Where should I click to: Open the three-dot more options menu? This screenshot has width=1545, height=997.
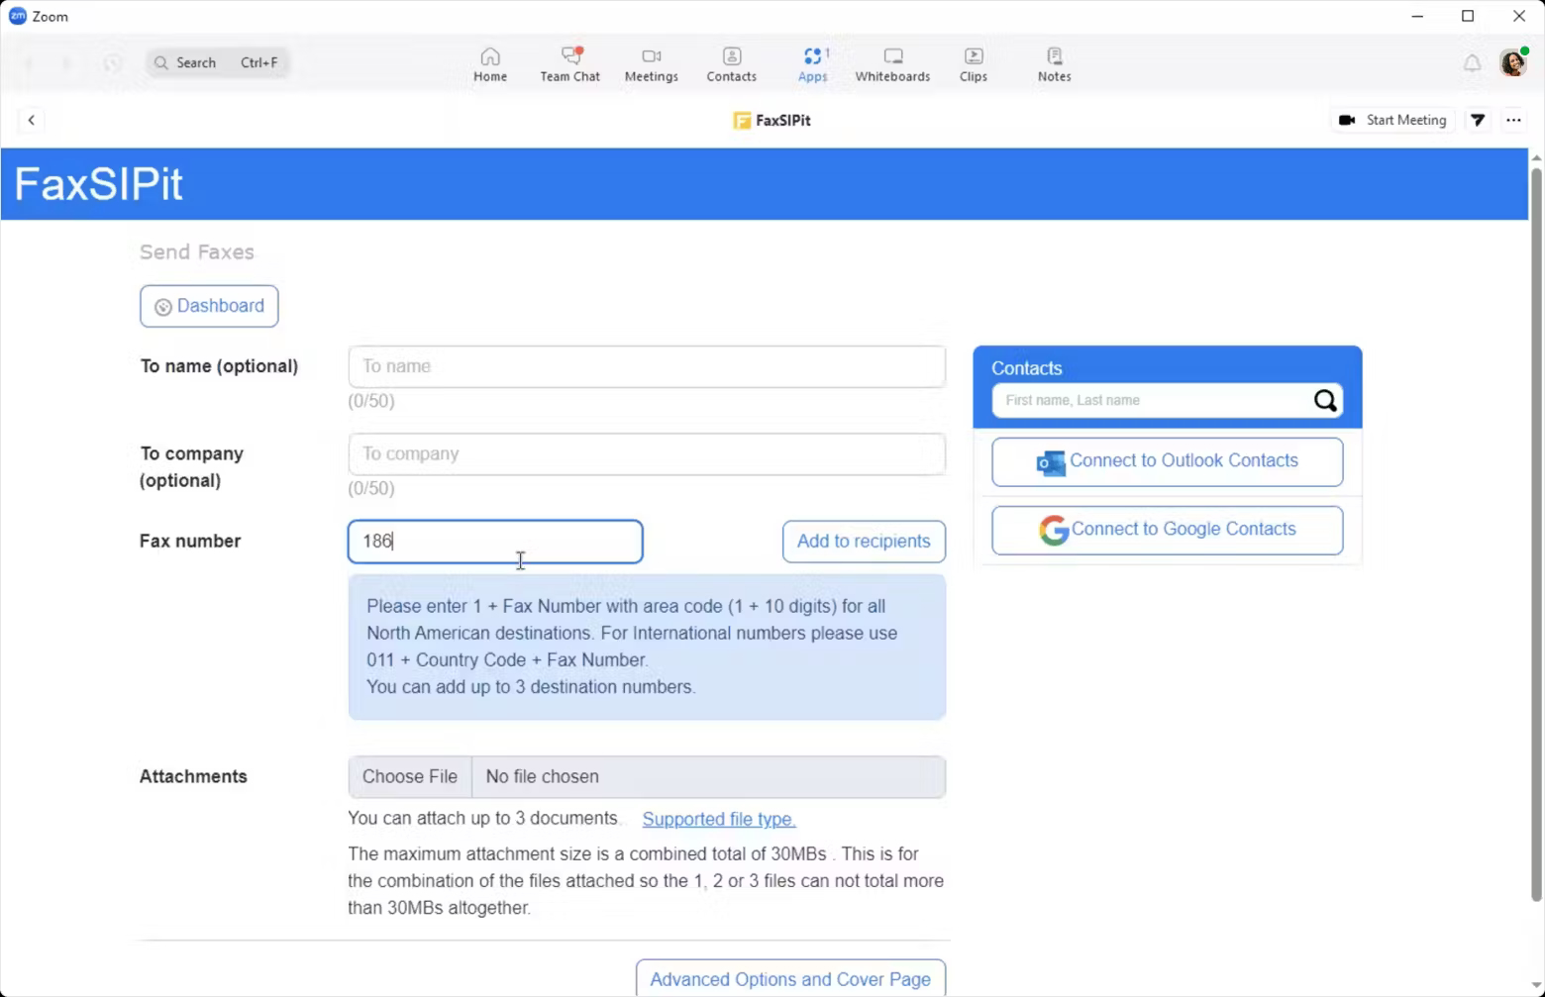1513,120
